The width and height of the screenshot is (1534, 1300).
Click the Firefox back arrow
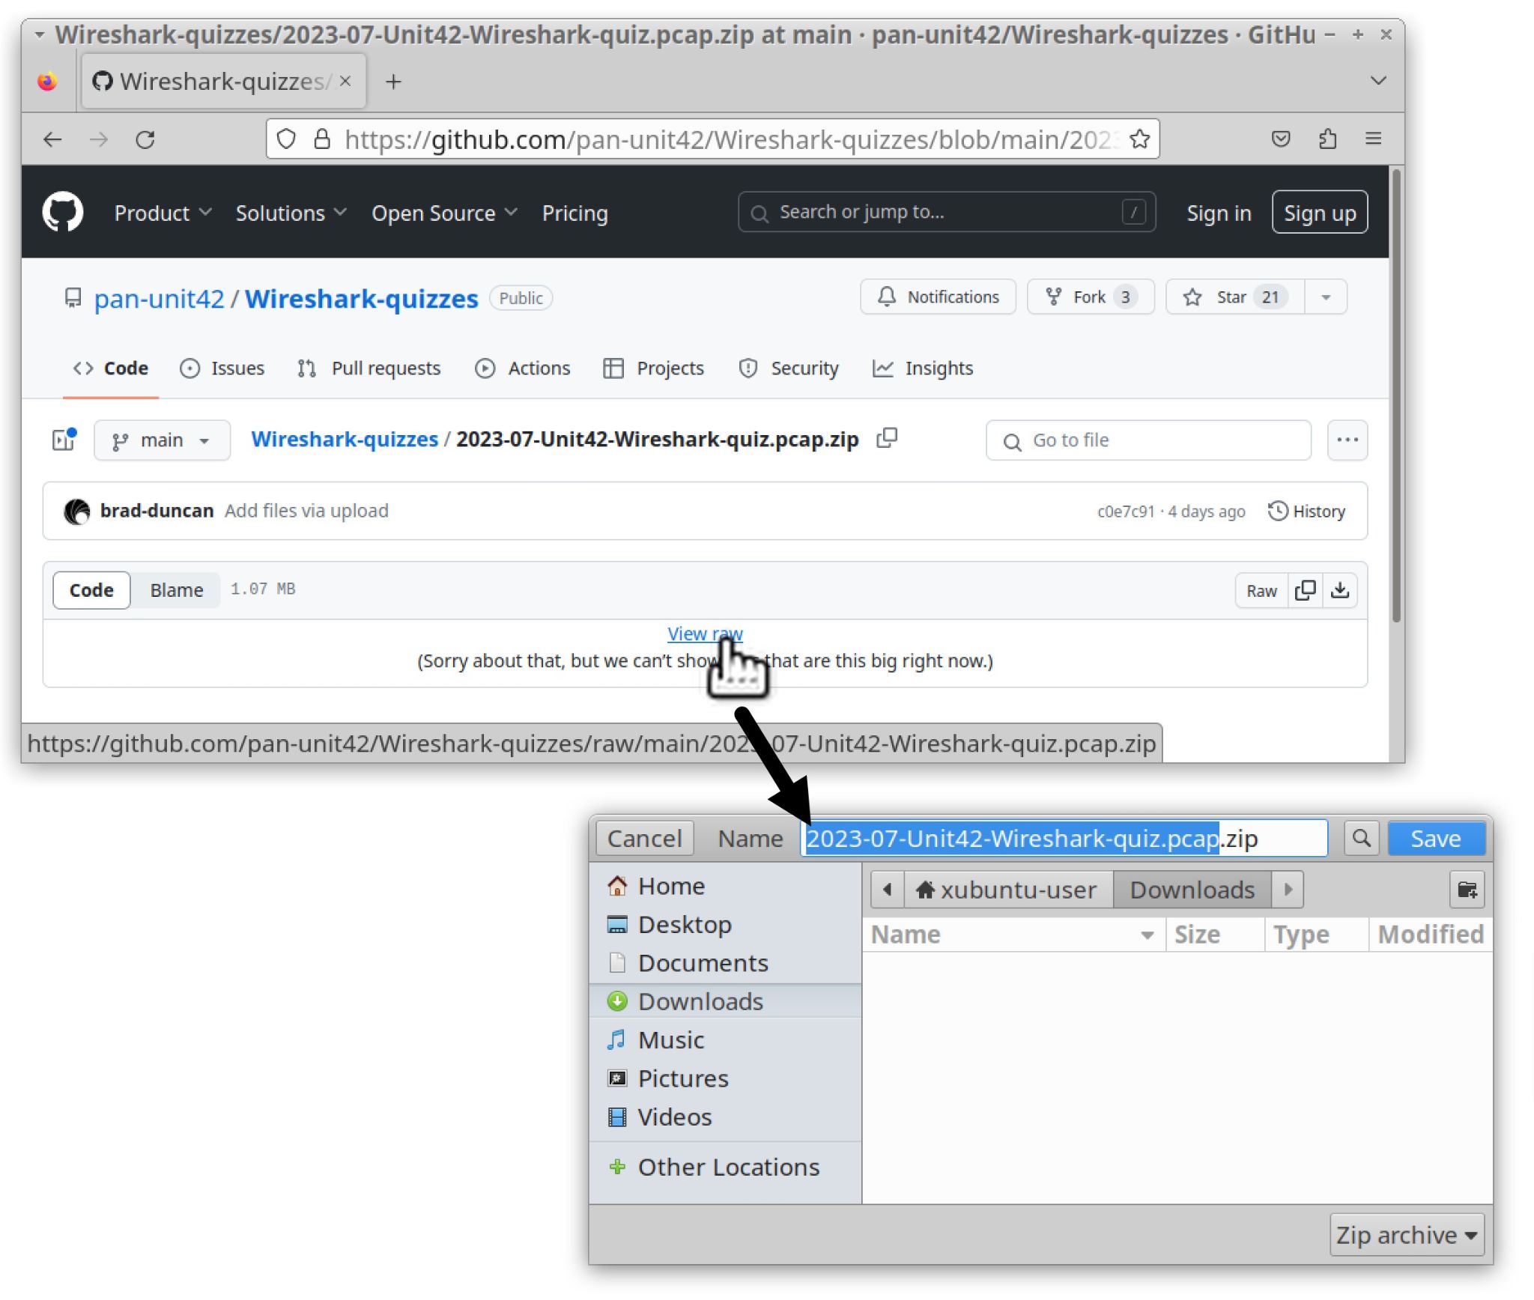pos(52,139)
